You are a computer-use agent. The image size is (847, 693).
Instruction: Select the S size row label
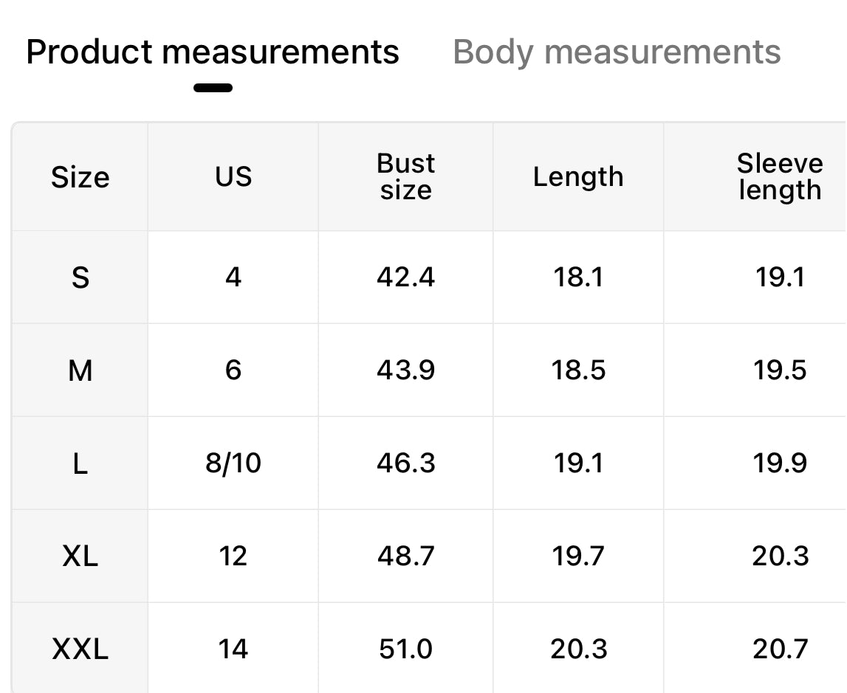point(80,277)
